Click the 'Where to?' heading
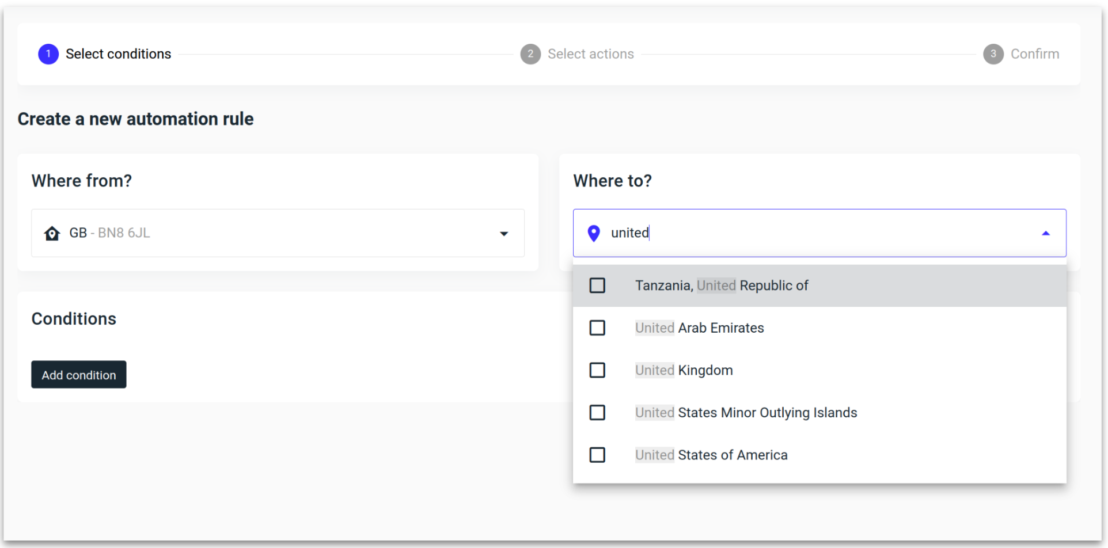The height and width of the screenshot is (548, 1108). point(612,181)
